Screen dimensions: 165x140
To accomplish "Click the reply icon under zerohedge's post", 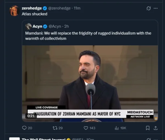I will [x=24, y=128].
